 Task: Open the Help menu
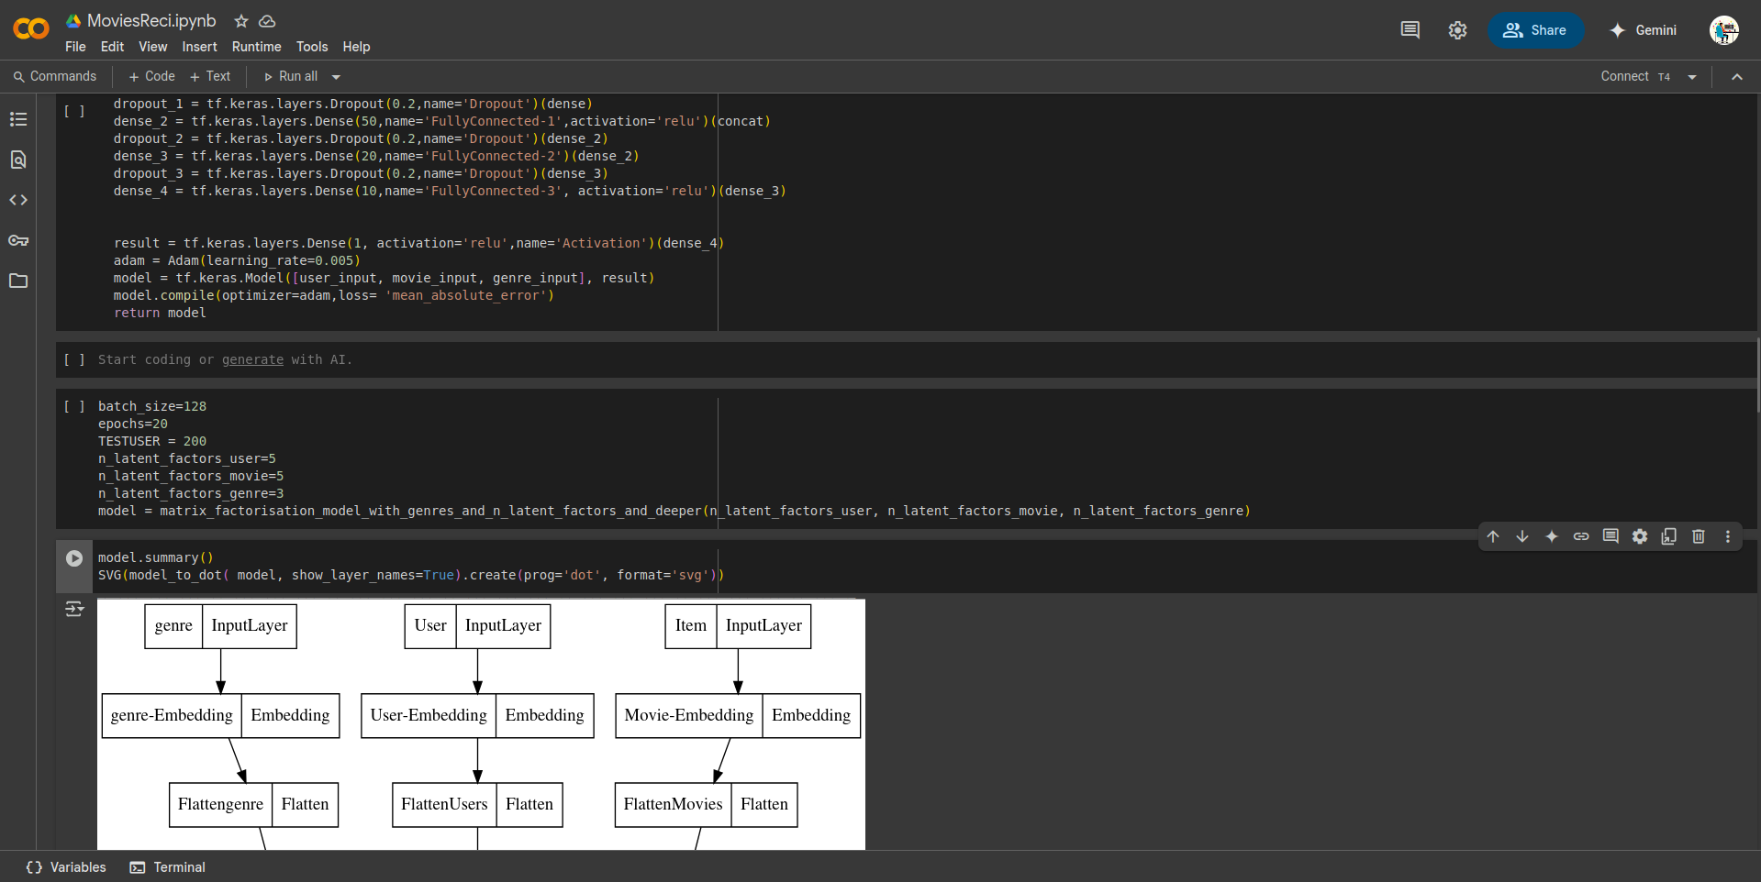click(356, 47)
